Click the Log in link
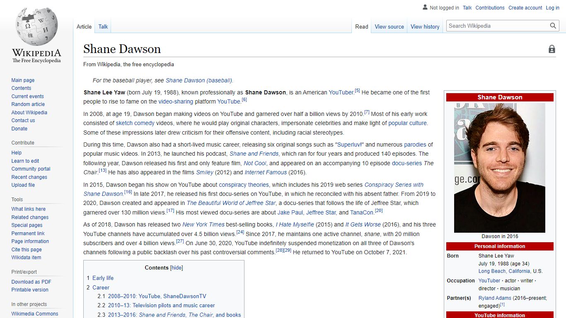This screenshot has height=318, width=566. pyautogui.click(x=553, y=7)
